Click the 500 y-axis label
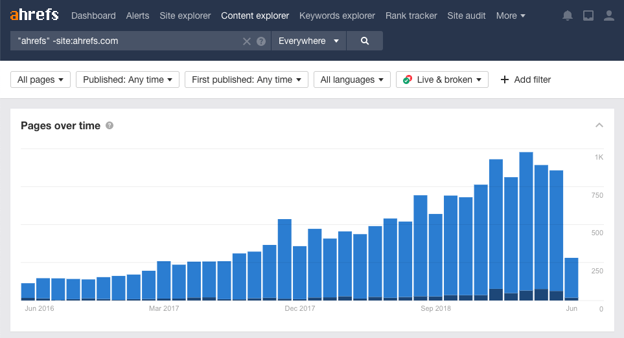Screen dimensions: 624x338 click(597, 233)
